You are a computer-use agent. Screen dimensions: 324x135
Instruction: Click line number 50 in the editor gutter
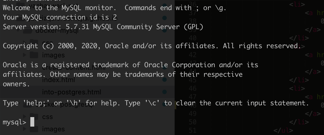pyautogui.click(x=192, y=122)
